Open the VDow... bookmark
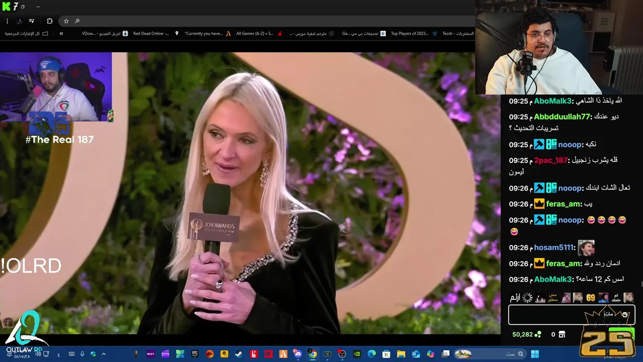This screenshot has width=643, height=362. (x=105, y=34)
